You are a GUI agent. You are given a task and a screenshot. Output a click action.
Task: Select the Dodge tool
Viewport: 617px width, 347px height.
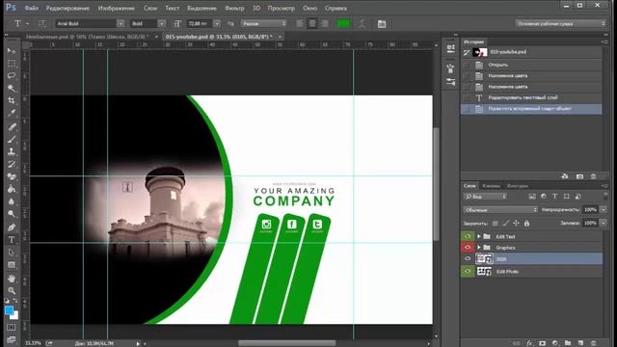click(12, 214)
